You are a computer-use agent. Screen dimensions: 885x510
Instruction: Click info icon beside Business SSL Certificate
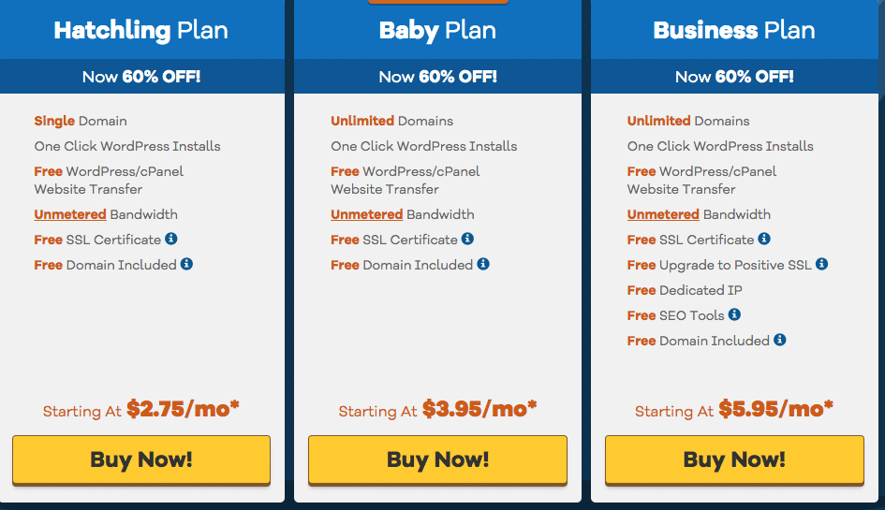764,240
